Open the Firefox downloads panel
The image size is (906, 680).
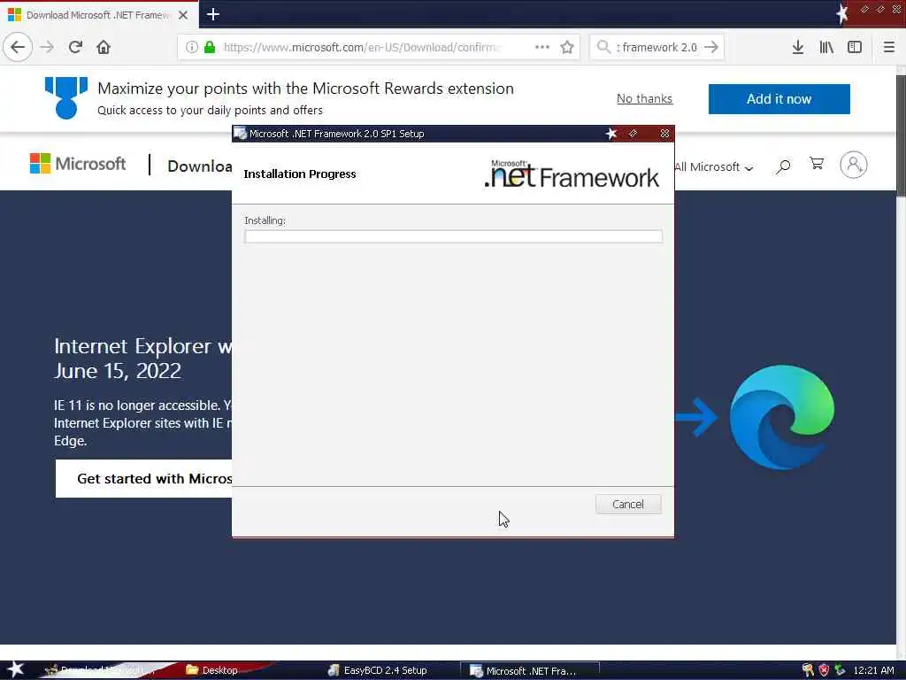coord(798,47)
